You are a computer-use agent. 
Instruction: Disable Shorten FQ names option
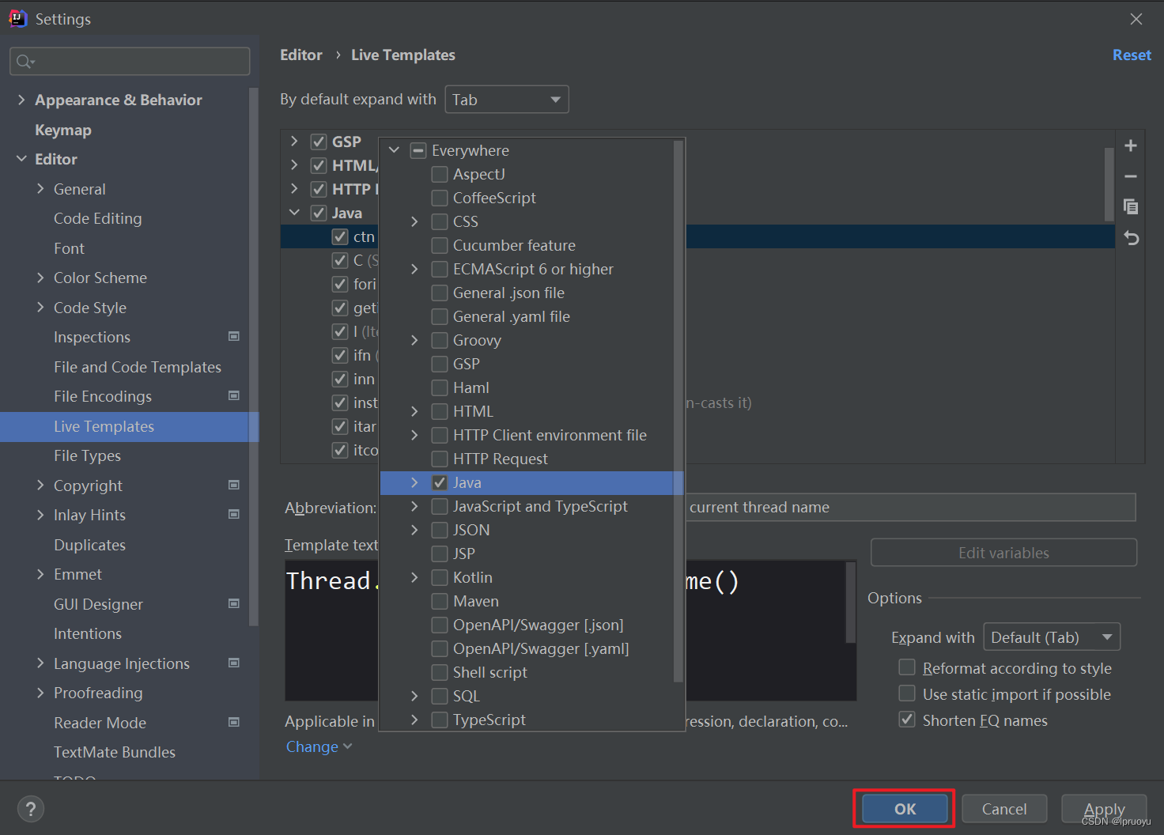tap(907, 720)
